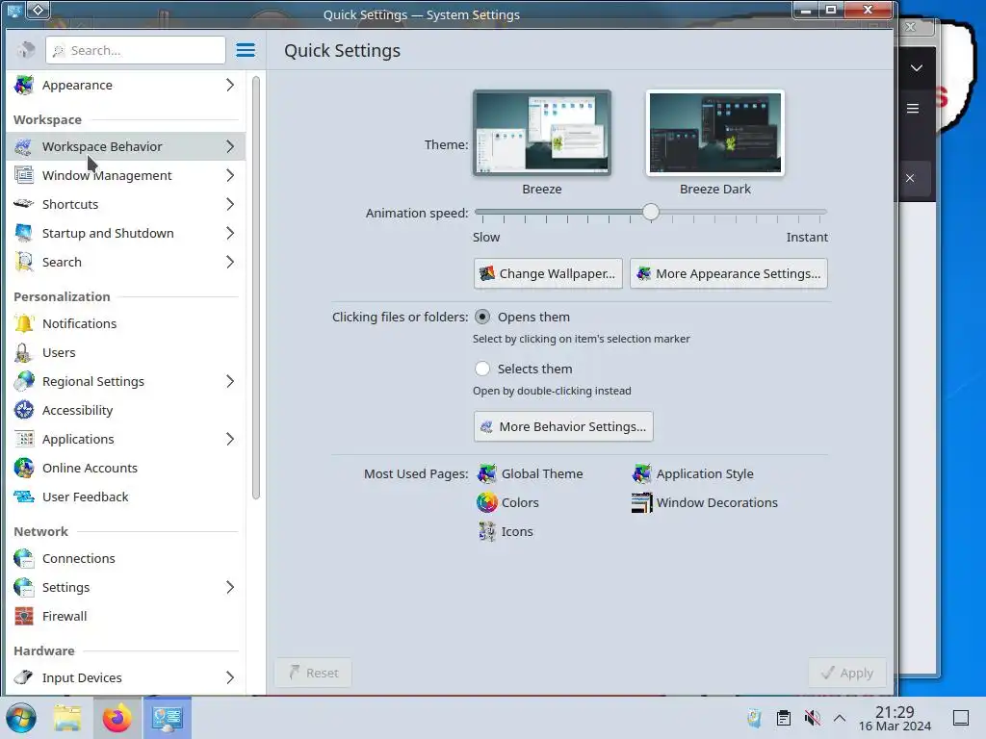Viewport: 986px width, 739px height.
Task: Click More Behavior Settings button
Action: 563,426
